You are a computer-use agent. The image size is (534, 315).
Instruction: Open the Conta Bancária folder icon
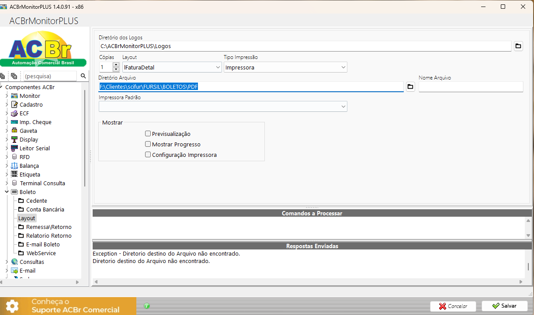coord(21,209)
